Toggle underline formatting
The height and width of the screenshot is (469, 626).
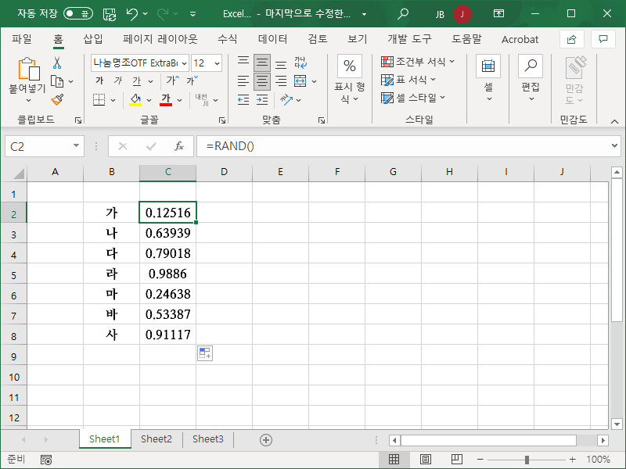point(137,81)
